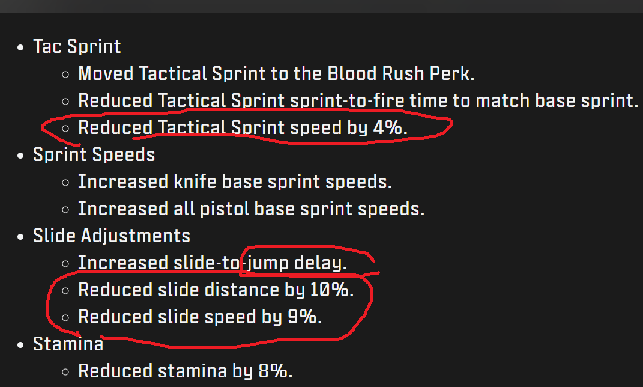Click the Slide Adjustments heading

coord(112,236)
